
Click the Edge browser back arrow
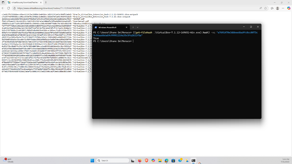[3, 8]
